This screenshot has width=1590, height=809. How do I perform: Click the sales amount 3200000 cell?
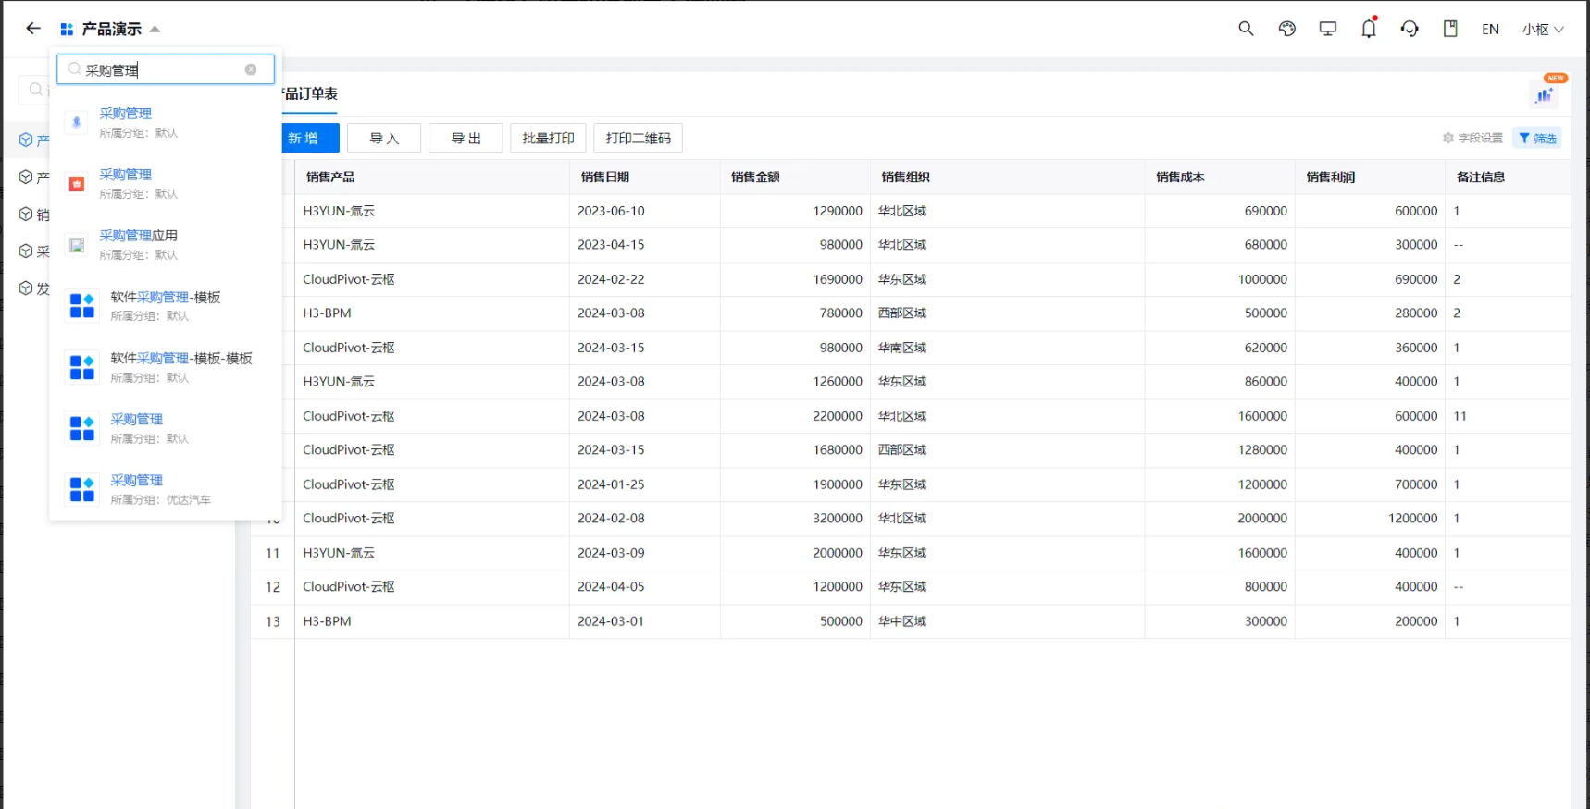pyautogui.click(x=795, y=519)
